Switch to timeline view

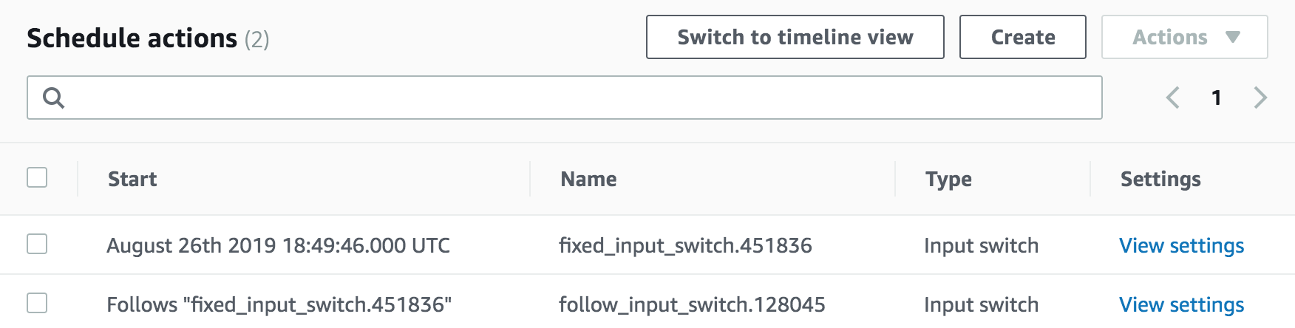(795, 37)
